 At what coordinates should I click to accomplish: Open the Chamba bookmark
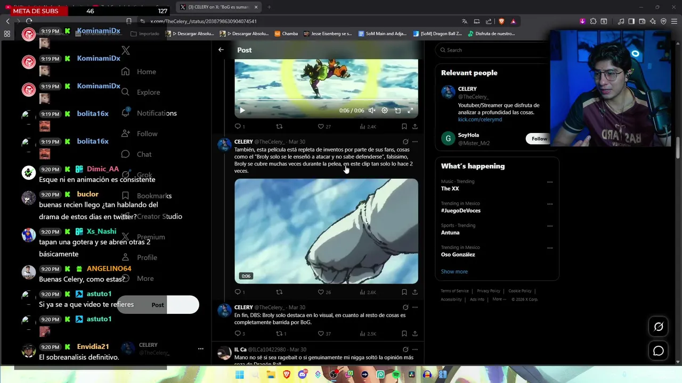tap(286, 34)
